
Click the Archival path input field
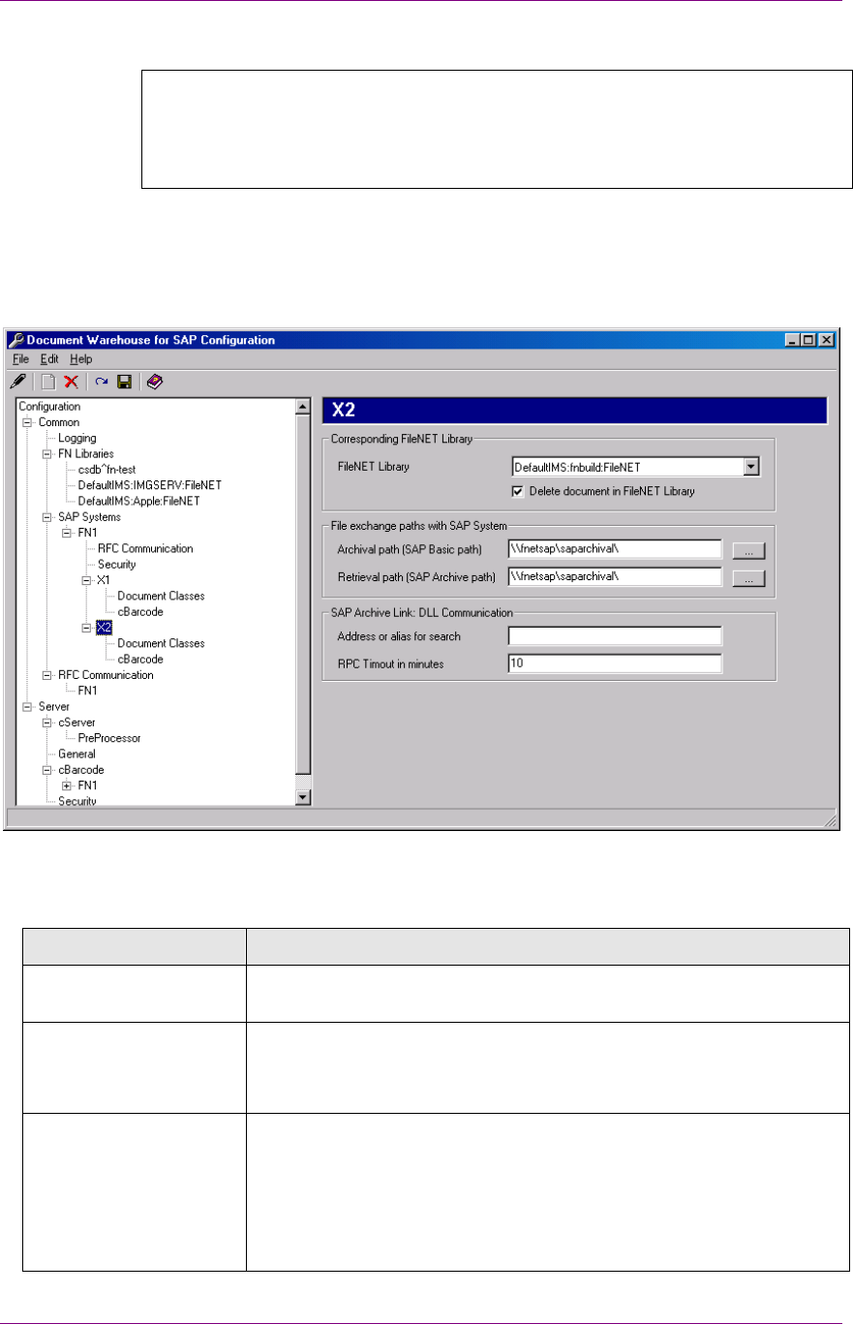(614, 550)
